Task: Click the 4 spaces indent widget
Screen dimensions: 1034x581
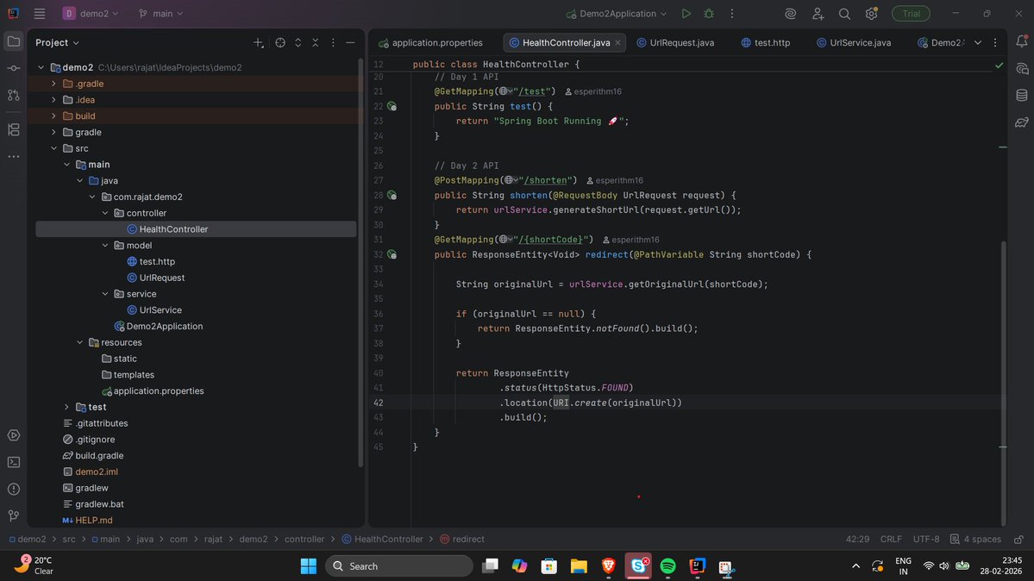Action: [975, 540]
